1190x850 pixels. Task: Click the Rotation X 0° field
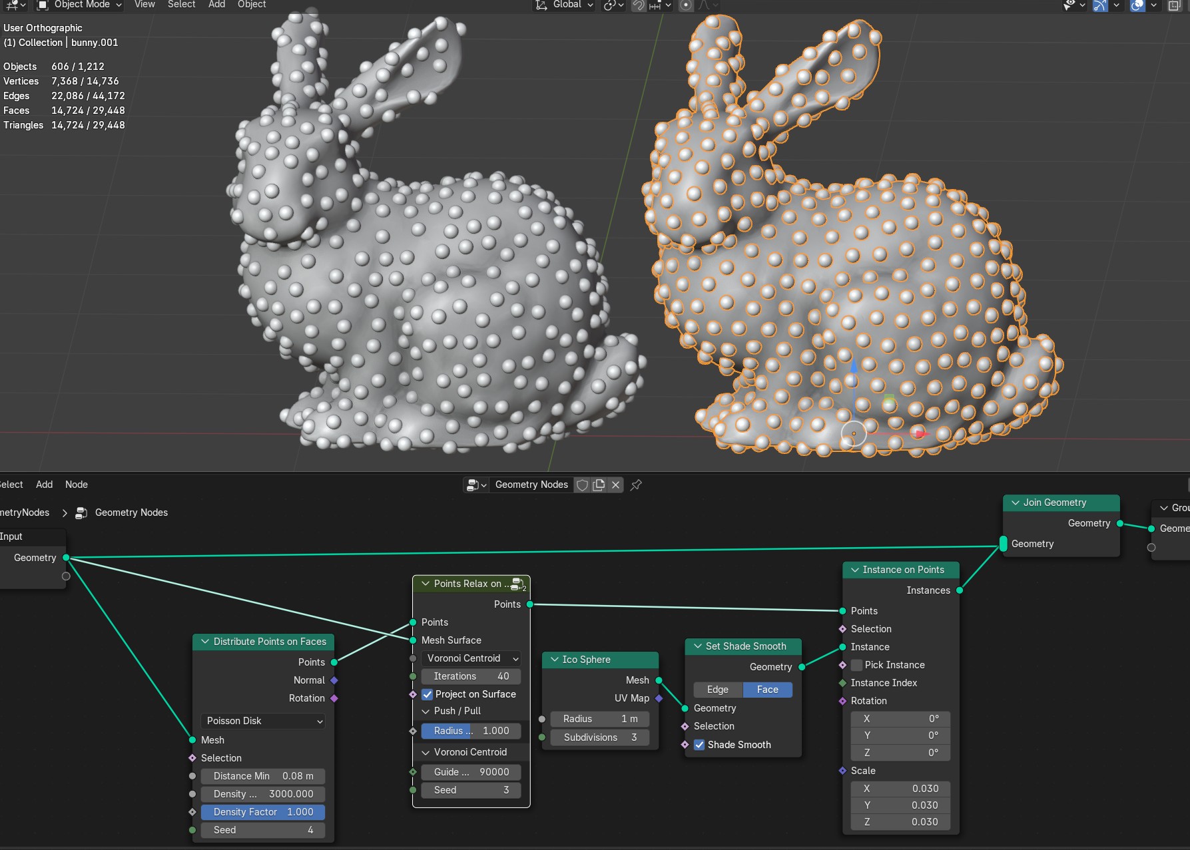pos(900,719)
